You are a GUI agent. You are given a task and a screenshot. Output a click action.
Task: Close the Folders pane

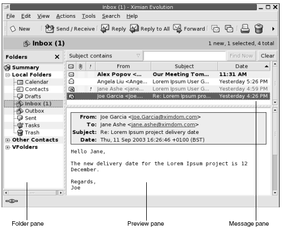pyautogui.click(x=57, y=57)
